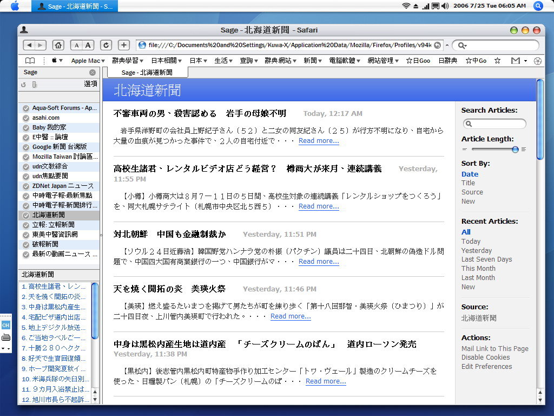The image size is (554, 416).
Task: Open Spotlight search in the menu bar
Action: (x=538, y=6)
